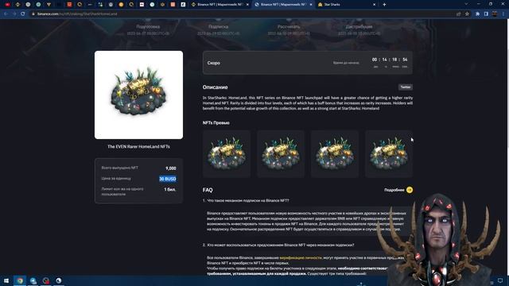This screenshot has height=286, width=509.
Task: Close the active Binance NFT tab
Action: click(x=311, y=5)
